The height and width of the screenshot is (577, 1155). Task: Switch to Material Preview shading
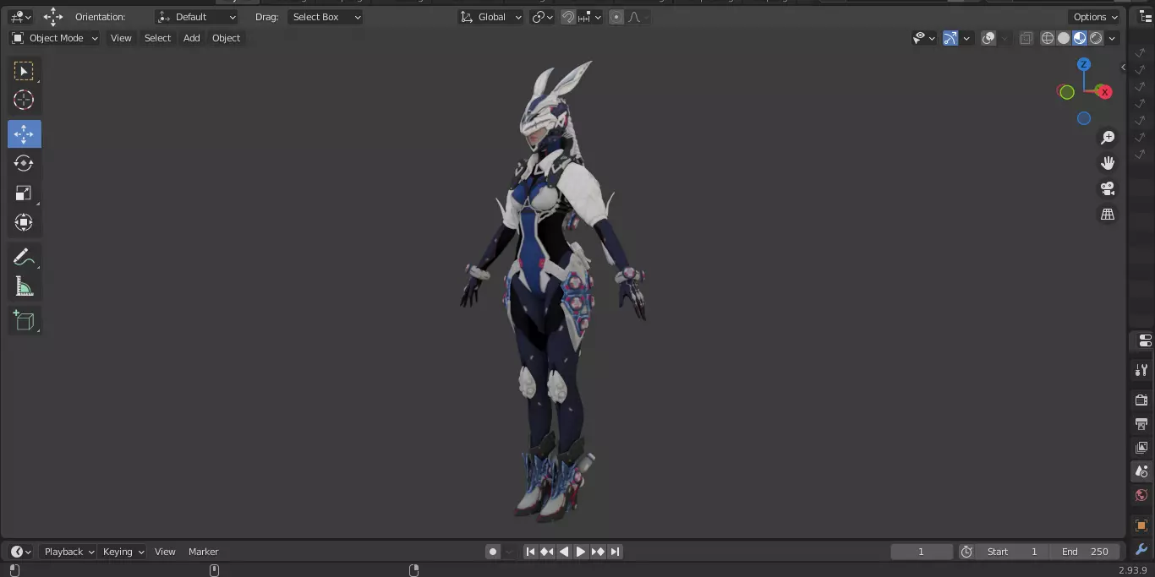coord(1080,38)
